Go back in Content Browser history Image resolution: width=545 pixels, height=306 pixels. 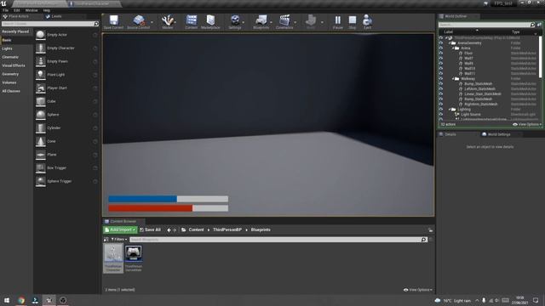click(169, 230)
